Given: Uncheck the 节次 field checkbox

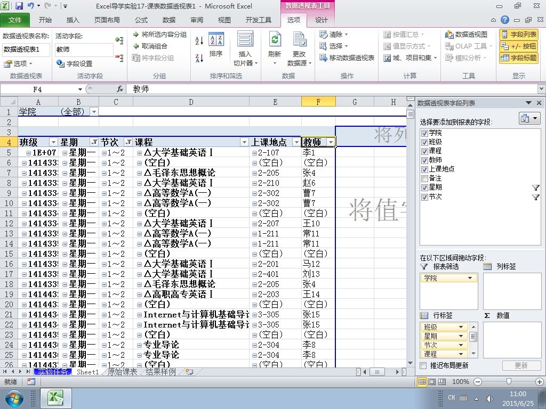Looking at the screenshot, I should (x=424, y=197).
